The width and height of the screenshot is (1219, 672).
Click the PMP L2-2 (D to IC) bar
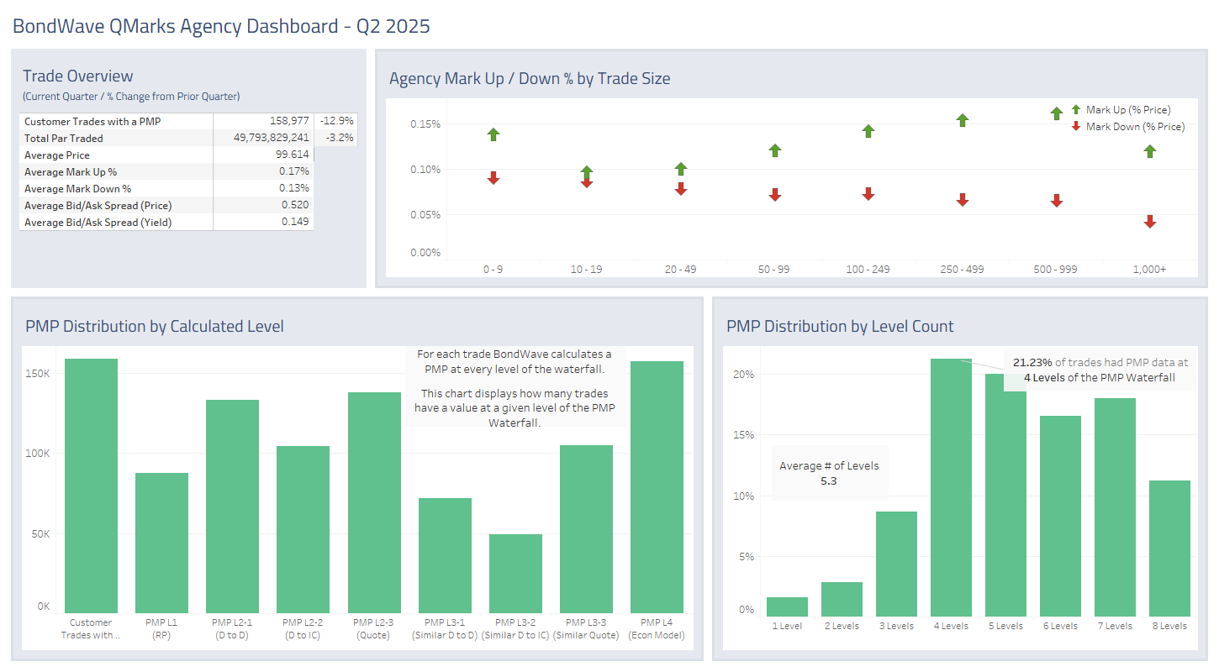[x=303, y=529]
